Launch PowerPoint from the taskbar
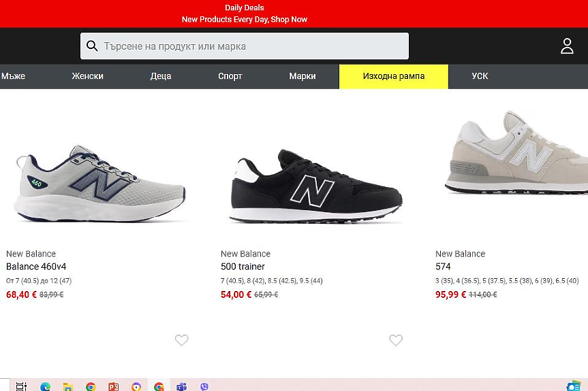 pos(113,386)
